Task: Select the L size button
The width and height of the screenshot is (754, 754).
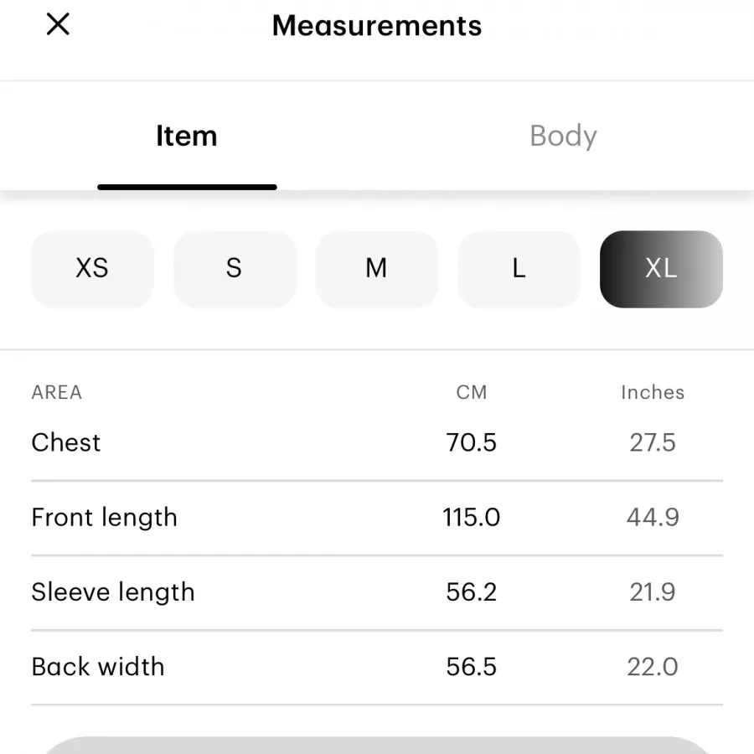Action: 519,268
